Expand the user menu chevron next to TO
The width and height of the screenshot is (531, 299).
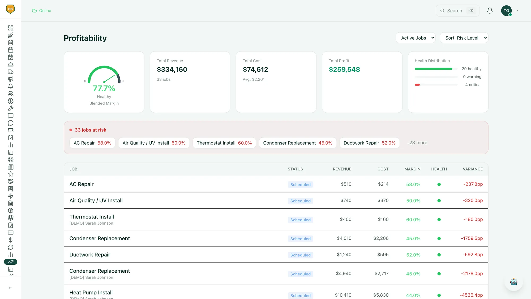[x=517, y=11]
